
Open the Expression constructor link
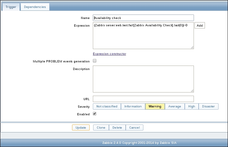109,54
